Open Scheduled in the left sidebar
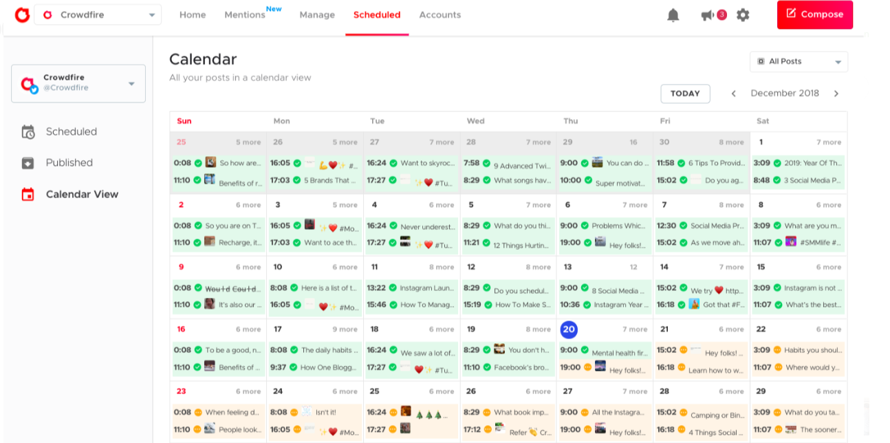Viewport: 890px width, 443px height. coord(72,132)
